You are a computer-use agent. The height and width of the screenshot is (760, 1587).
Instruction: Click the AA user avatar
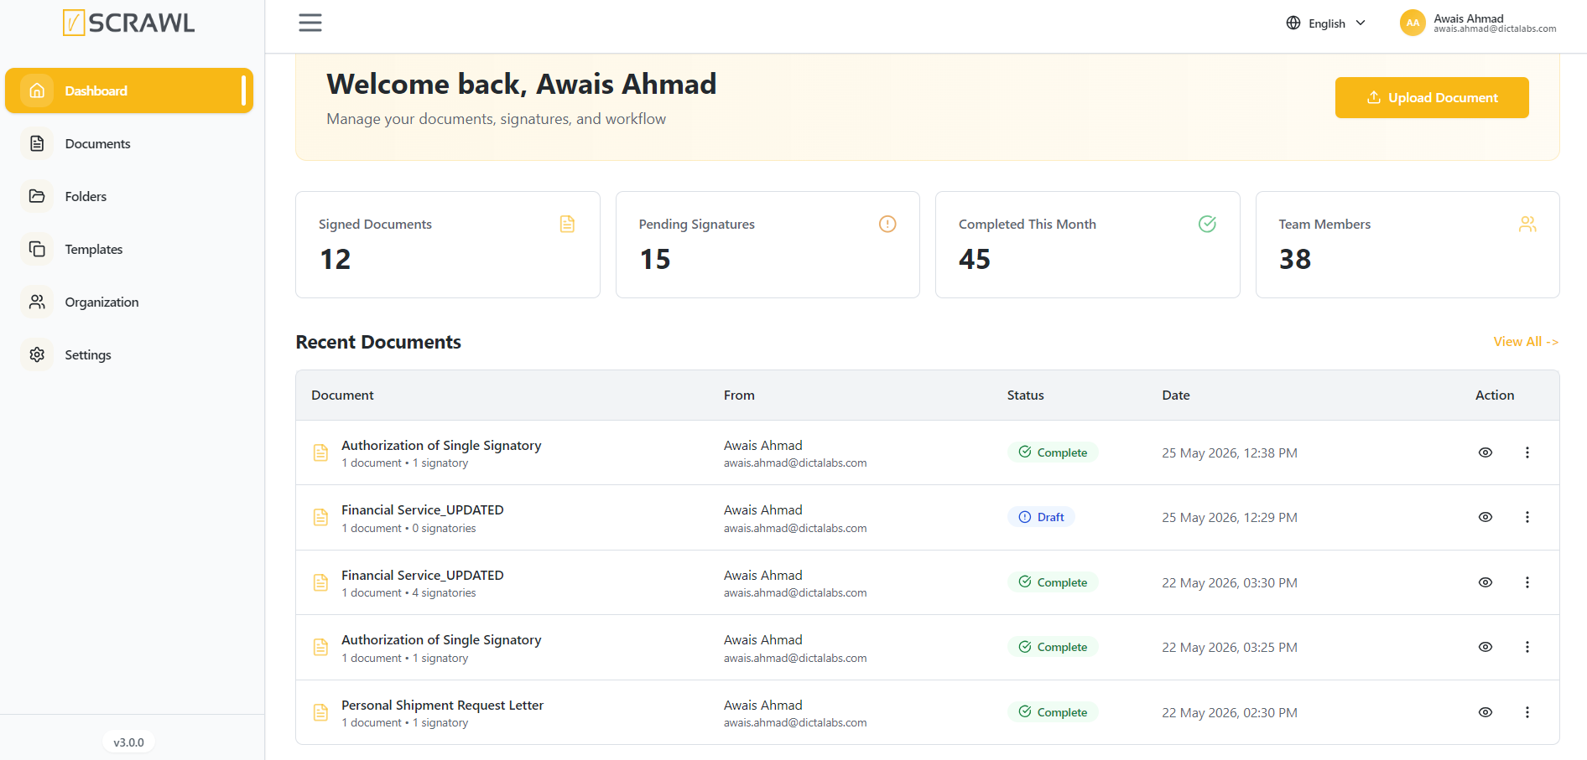coord(1413,23)
